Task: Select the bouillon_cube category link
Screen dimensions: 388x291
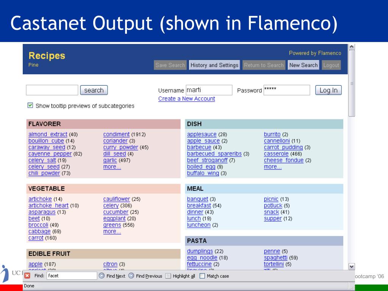Action: tap(46, 141)
